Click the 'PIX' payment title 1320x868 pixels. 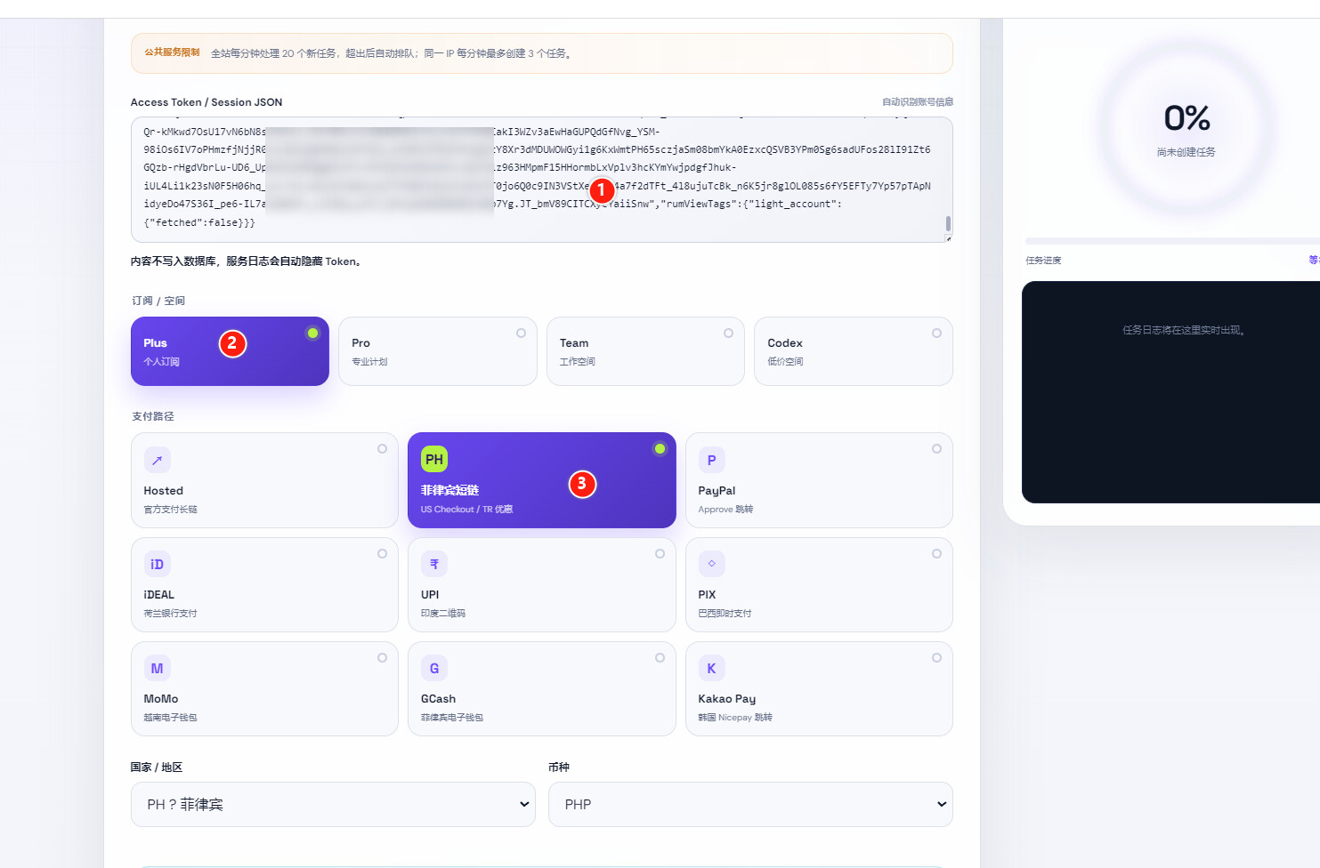707,595
